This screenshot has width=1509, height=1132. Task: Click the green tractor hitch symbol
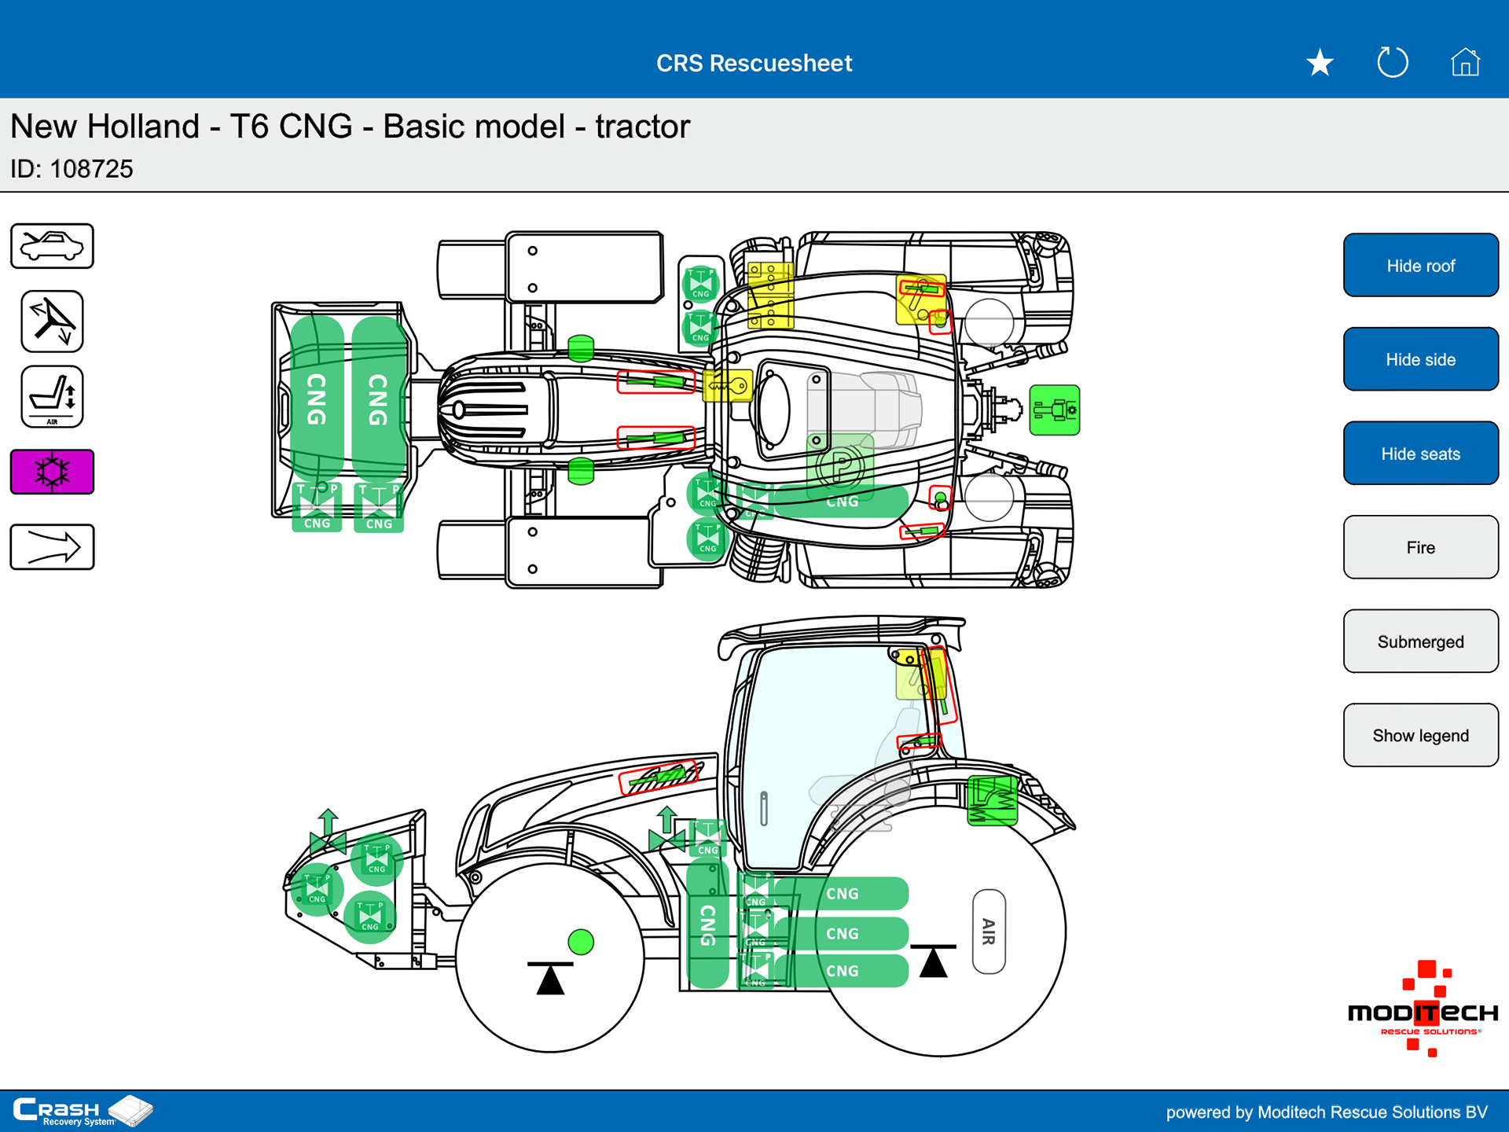tap(1054, 410)
